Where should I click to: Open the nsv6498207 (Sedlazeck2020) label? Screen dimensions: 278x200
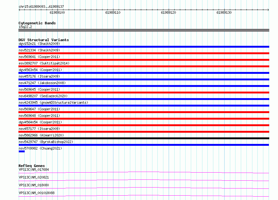(43, 96)
